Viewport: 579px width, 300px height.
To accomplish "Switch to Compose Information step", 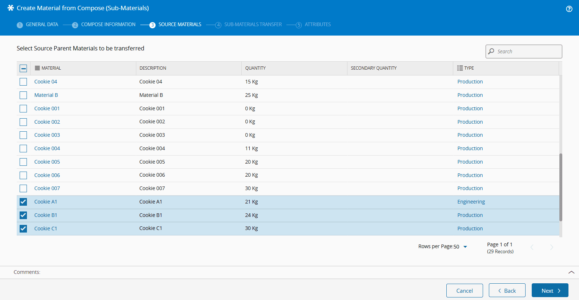I will [108, 25].
